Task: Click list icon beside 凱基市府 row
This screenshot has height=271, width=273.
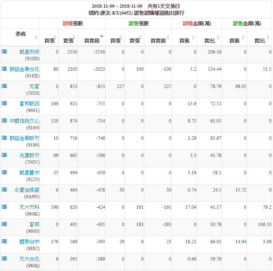Action: (4, 51)
